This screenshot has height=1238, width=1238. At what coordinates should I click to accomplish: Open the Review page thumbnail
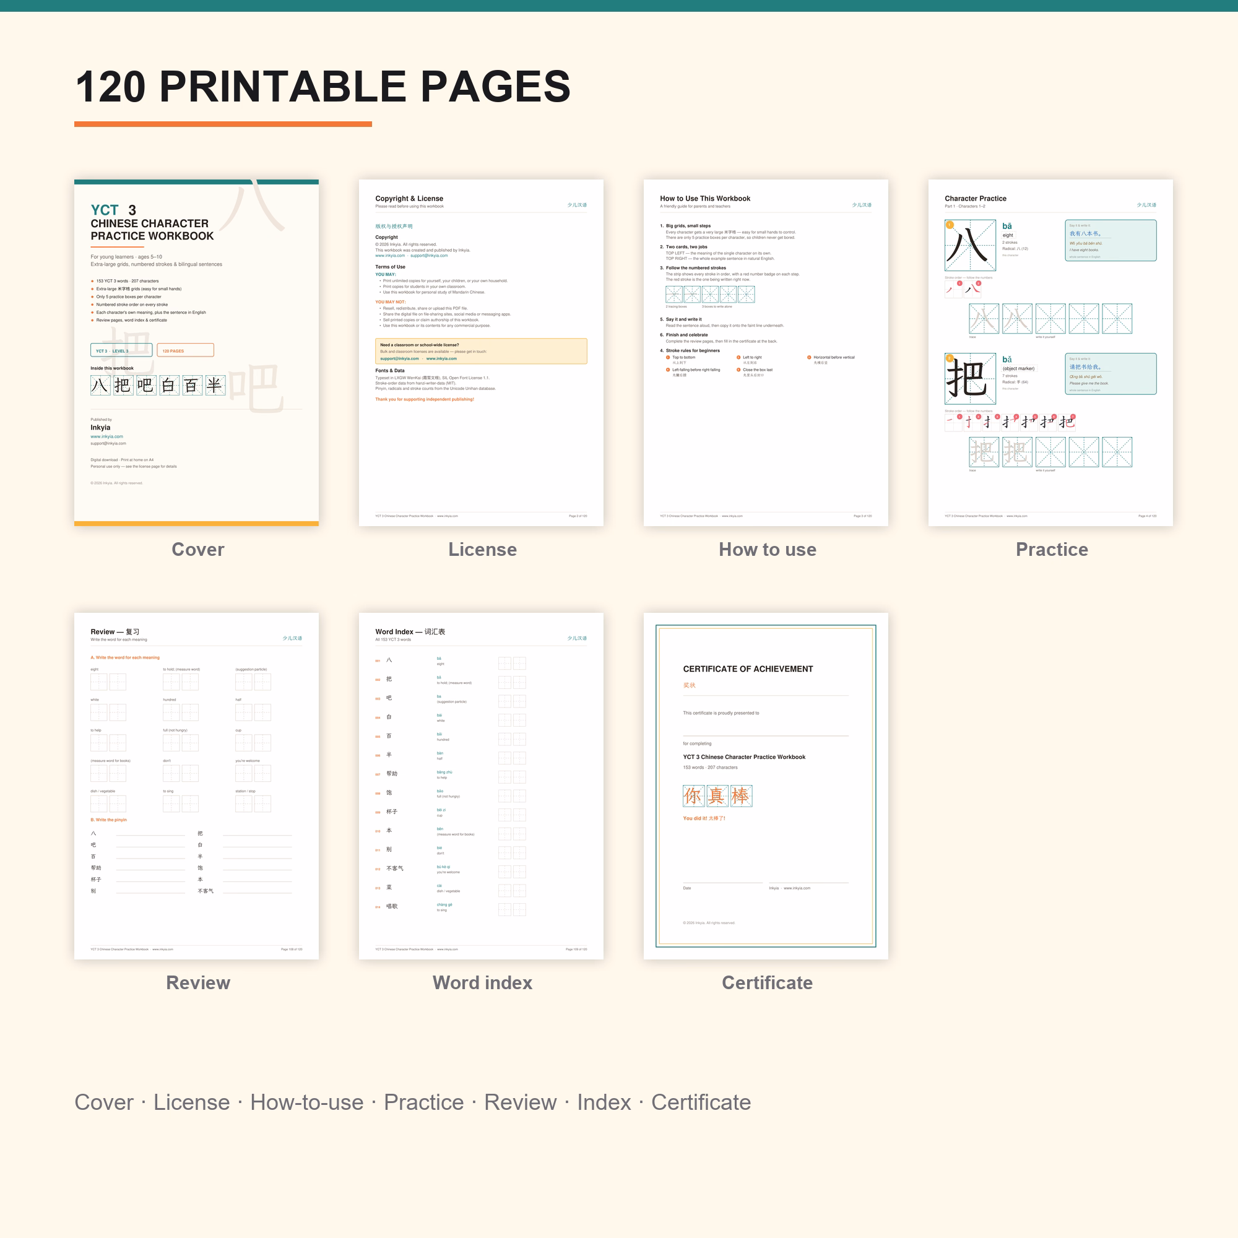click(x=196, y=786)
